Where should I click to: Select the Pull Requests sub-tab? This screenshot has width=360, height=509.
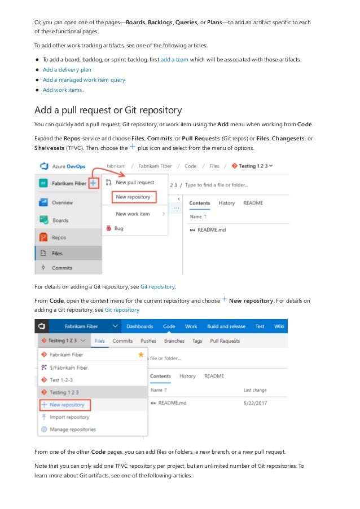(225, 341)
